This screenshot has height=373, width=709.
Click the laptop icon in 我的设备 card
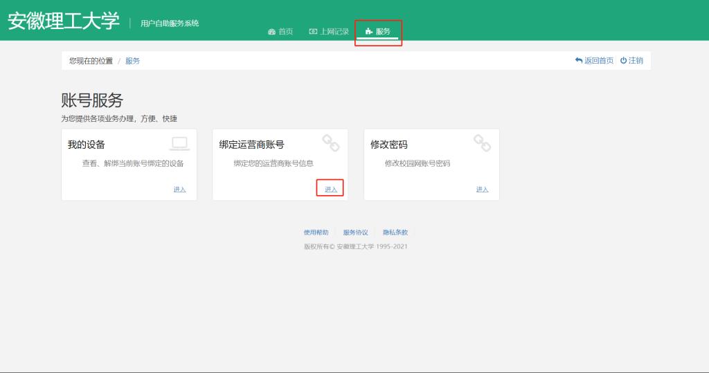[x=179, y=143]
